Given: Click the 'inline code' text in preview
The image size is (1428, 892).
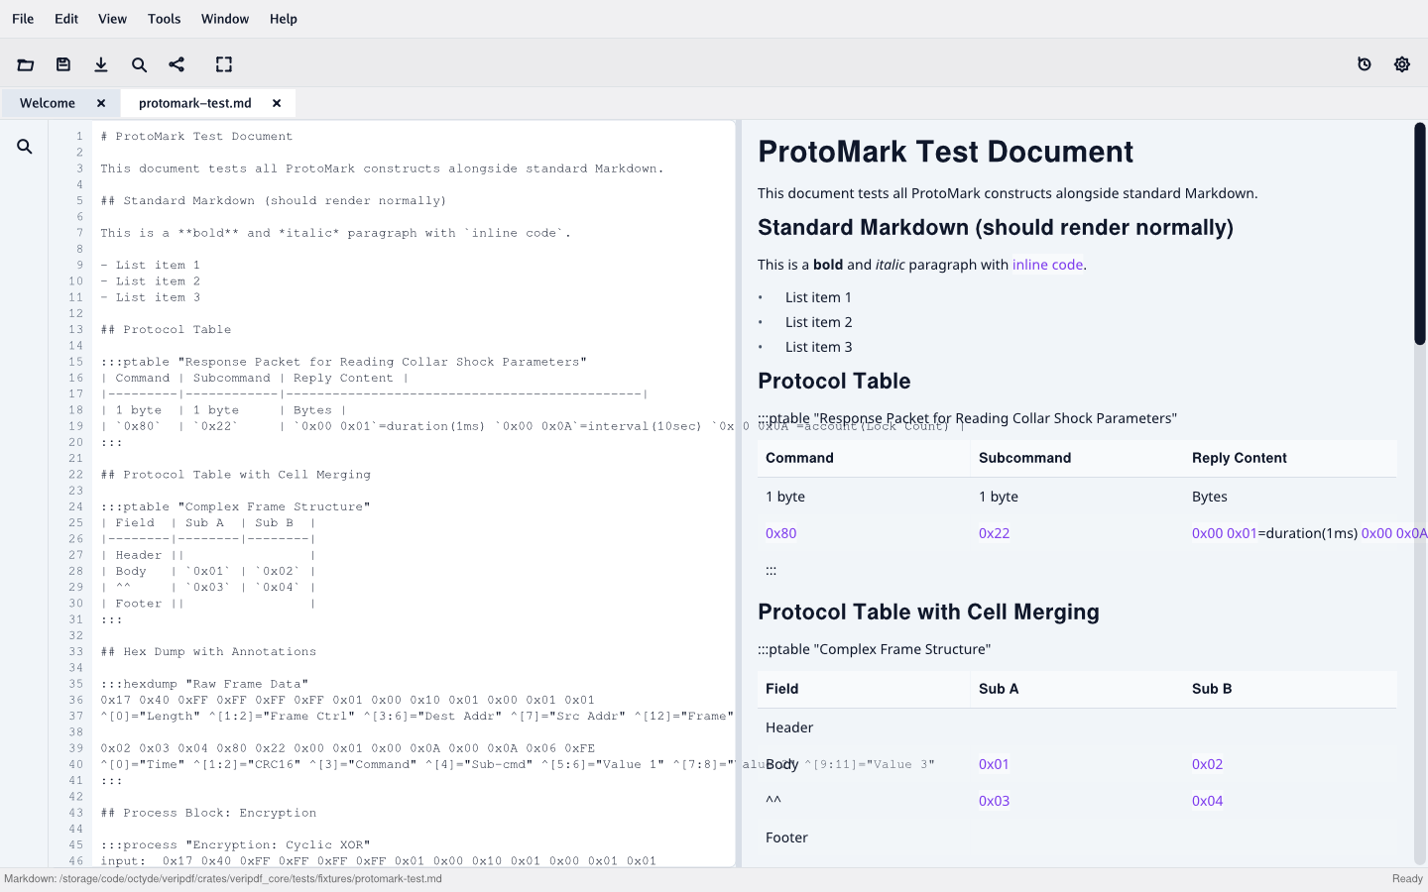Looking at the screenshot, I should [x=1047, y=265].
